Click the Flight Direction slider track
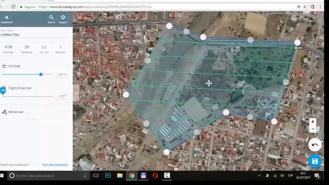 point(27,97)
